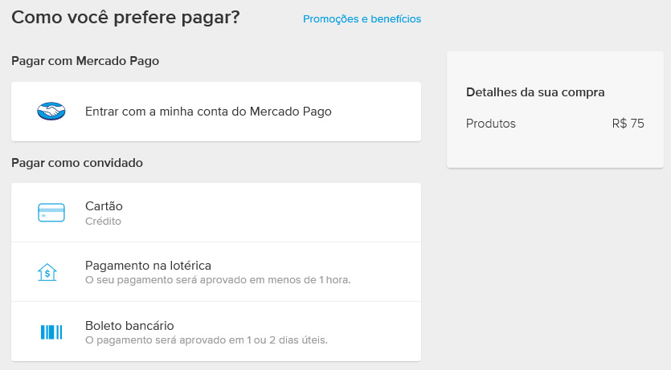Image resolution: width=671 pixels, height=370 pixels.
Task: Select Boleto bancário option
Action: tap(216, 331)
